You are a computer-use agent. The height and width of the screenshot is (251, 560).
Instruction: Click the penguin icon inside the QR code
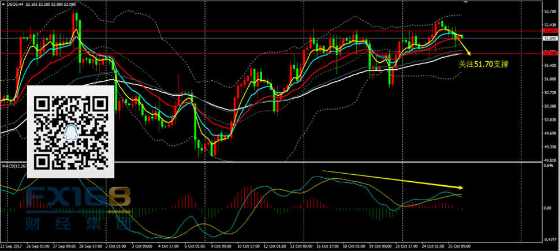pyautogui.click(x=71, y=133)
